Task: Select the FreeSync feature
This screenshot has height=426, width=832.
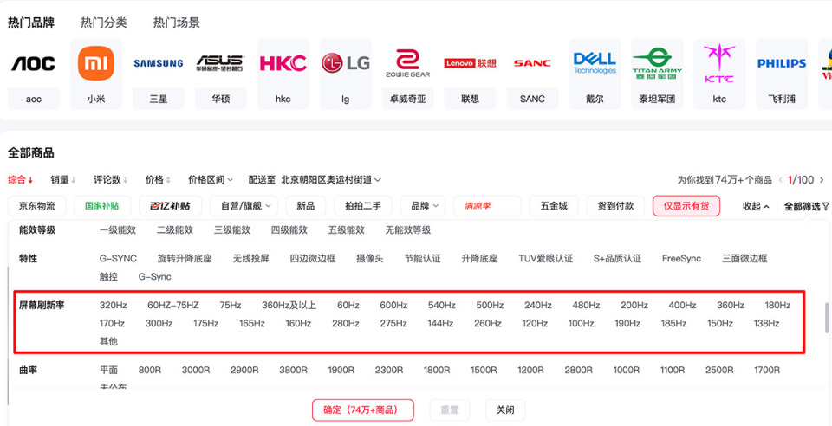Action: click(681, 259)
